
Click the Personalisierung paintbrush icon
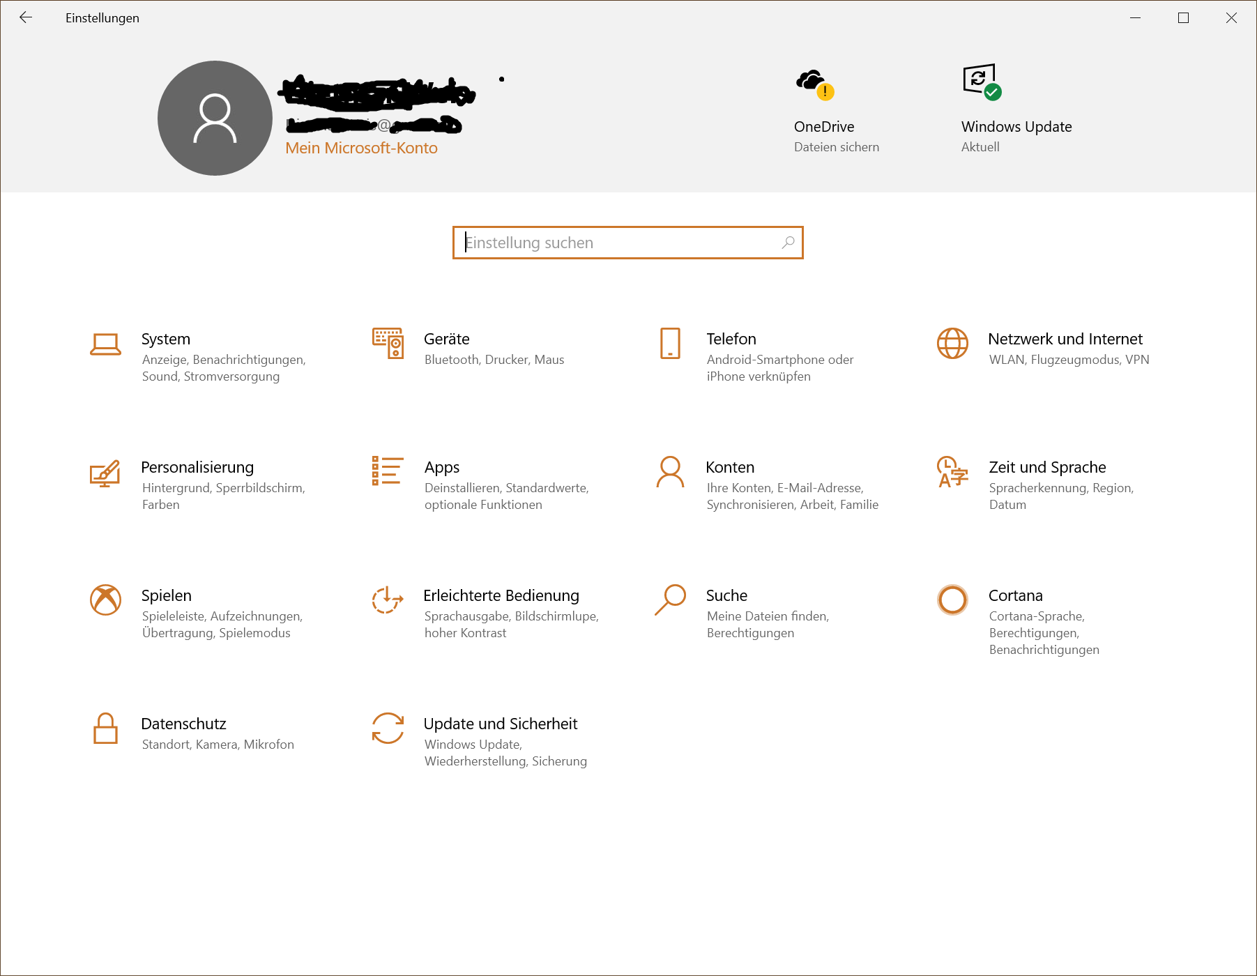[x=105, y=473]
